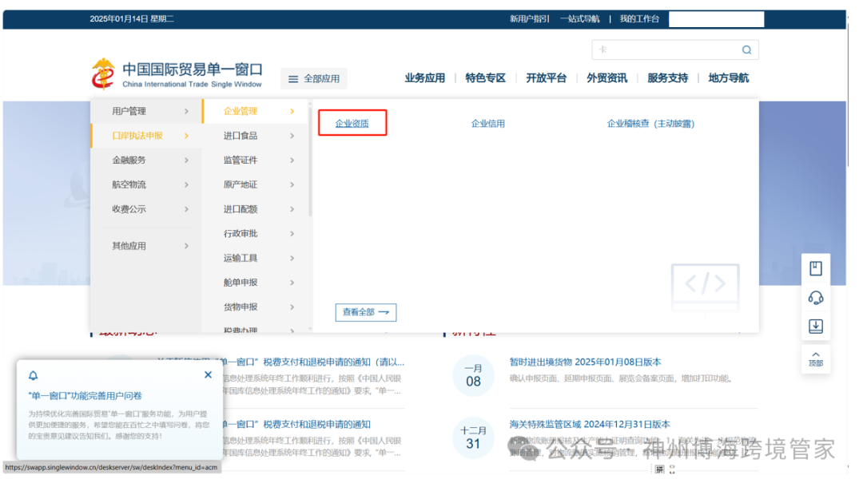Viewport: 863px width, 483px height.
Task: Open the 企业资质 link
Action: click(352, 123)
